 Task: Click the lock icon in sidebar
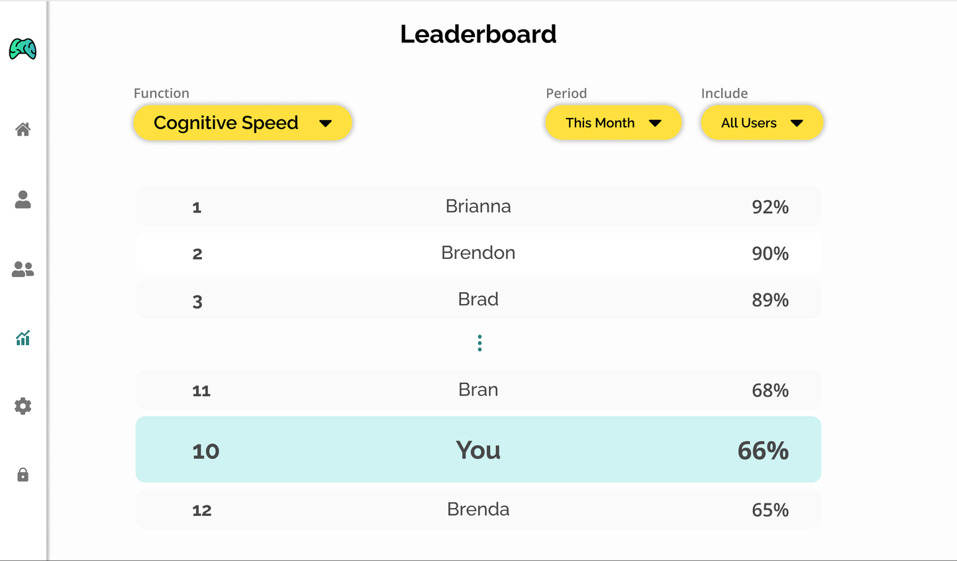click(x=23, y=475)
